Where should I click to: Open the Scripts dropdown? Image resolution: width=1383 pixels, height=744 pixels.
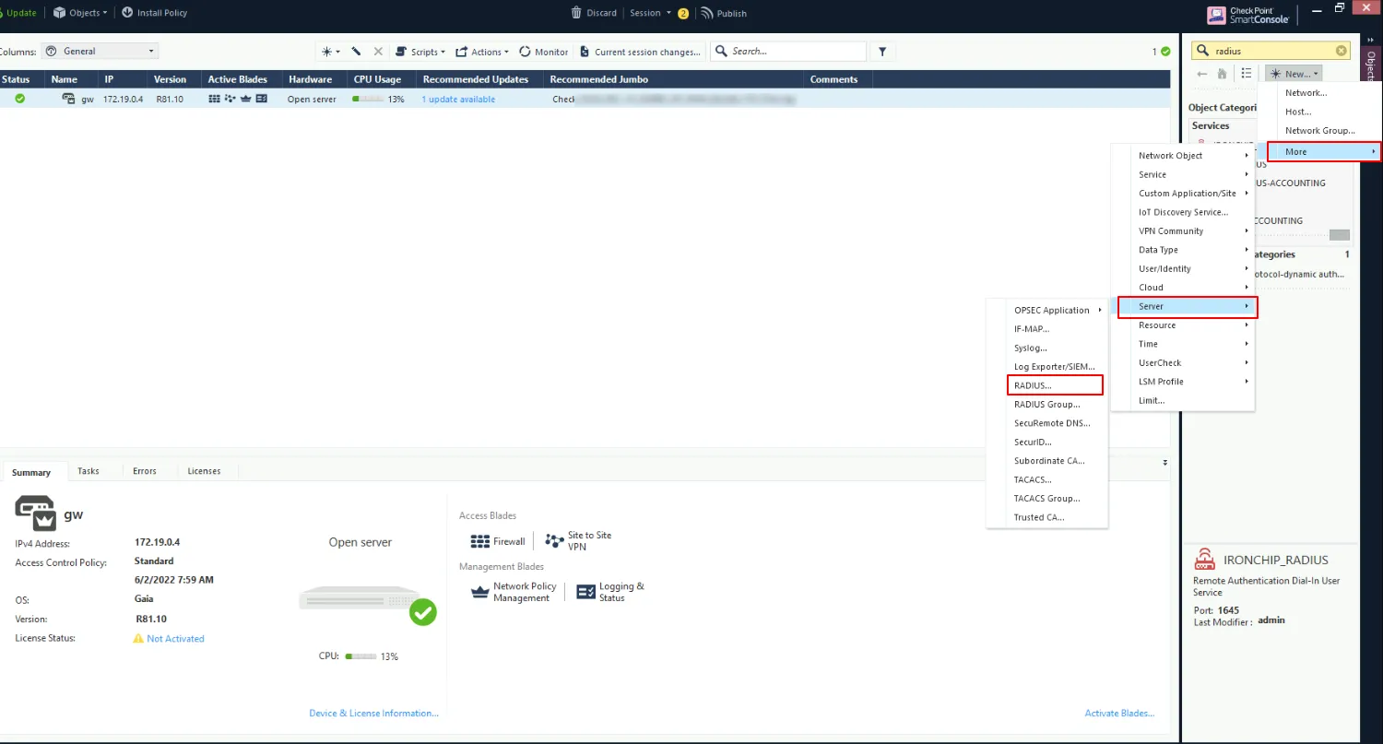point(420,52)
